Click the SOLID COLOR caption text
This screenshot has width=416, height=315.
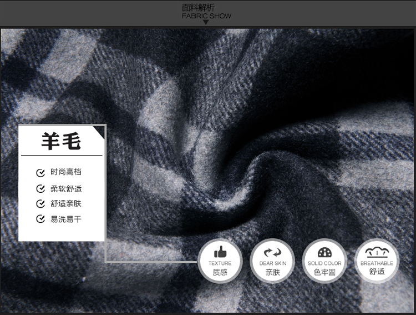click(324, 263)
